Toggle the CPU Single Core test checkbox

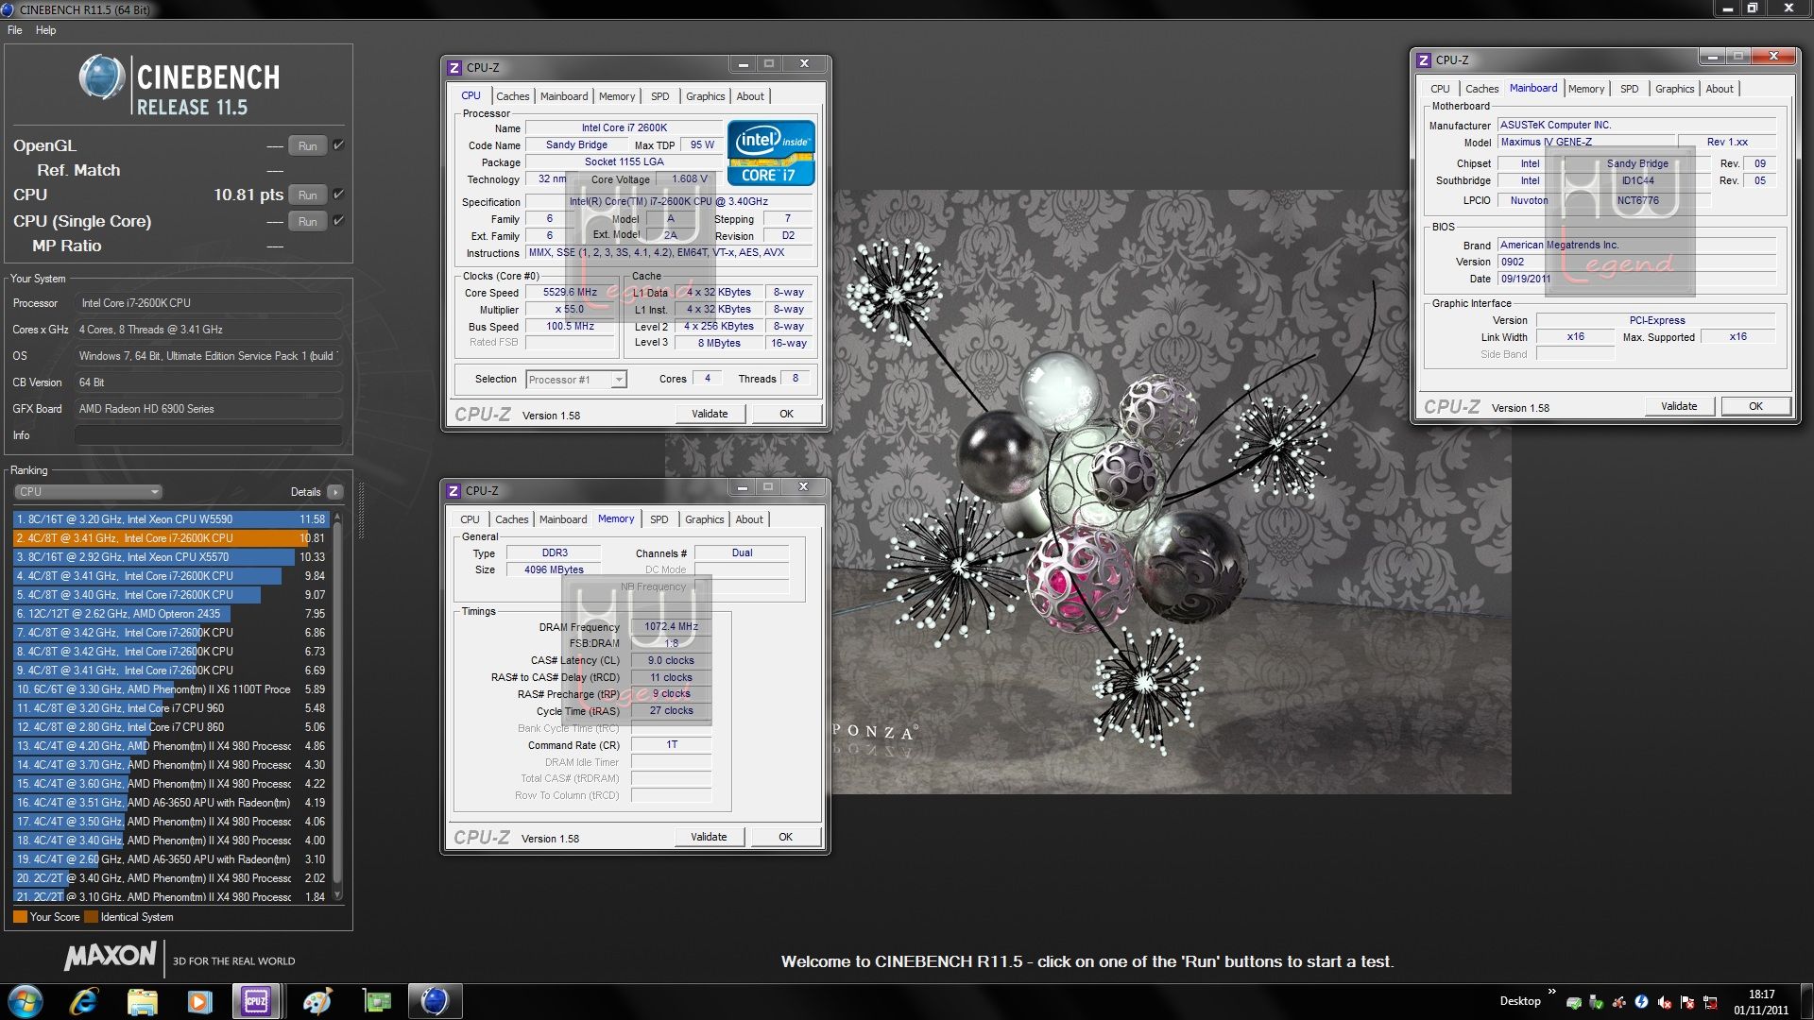[338, 221]
